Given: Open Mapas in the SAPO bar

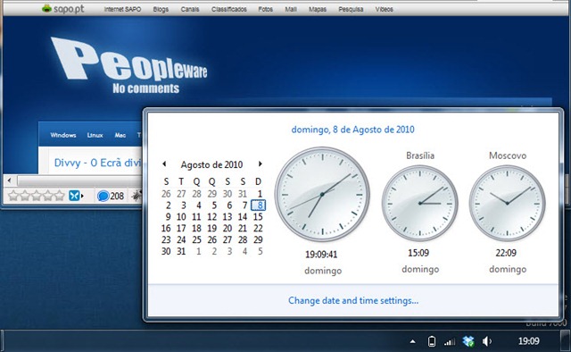Looking at the screenshot, I should (318, 10).
